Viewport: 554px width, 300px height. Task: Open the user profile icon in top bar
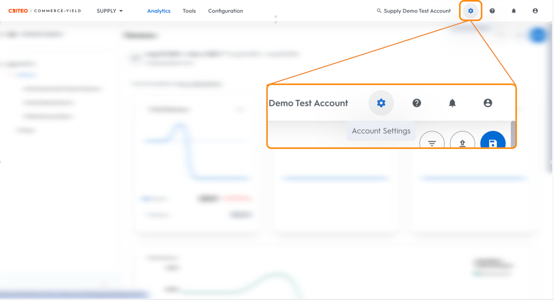pyautogui.click(x=535, y=11)
